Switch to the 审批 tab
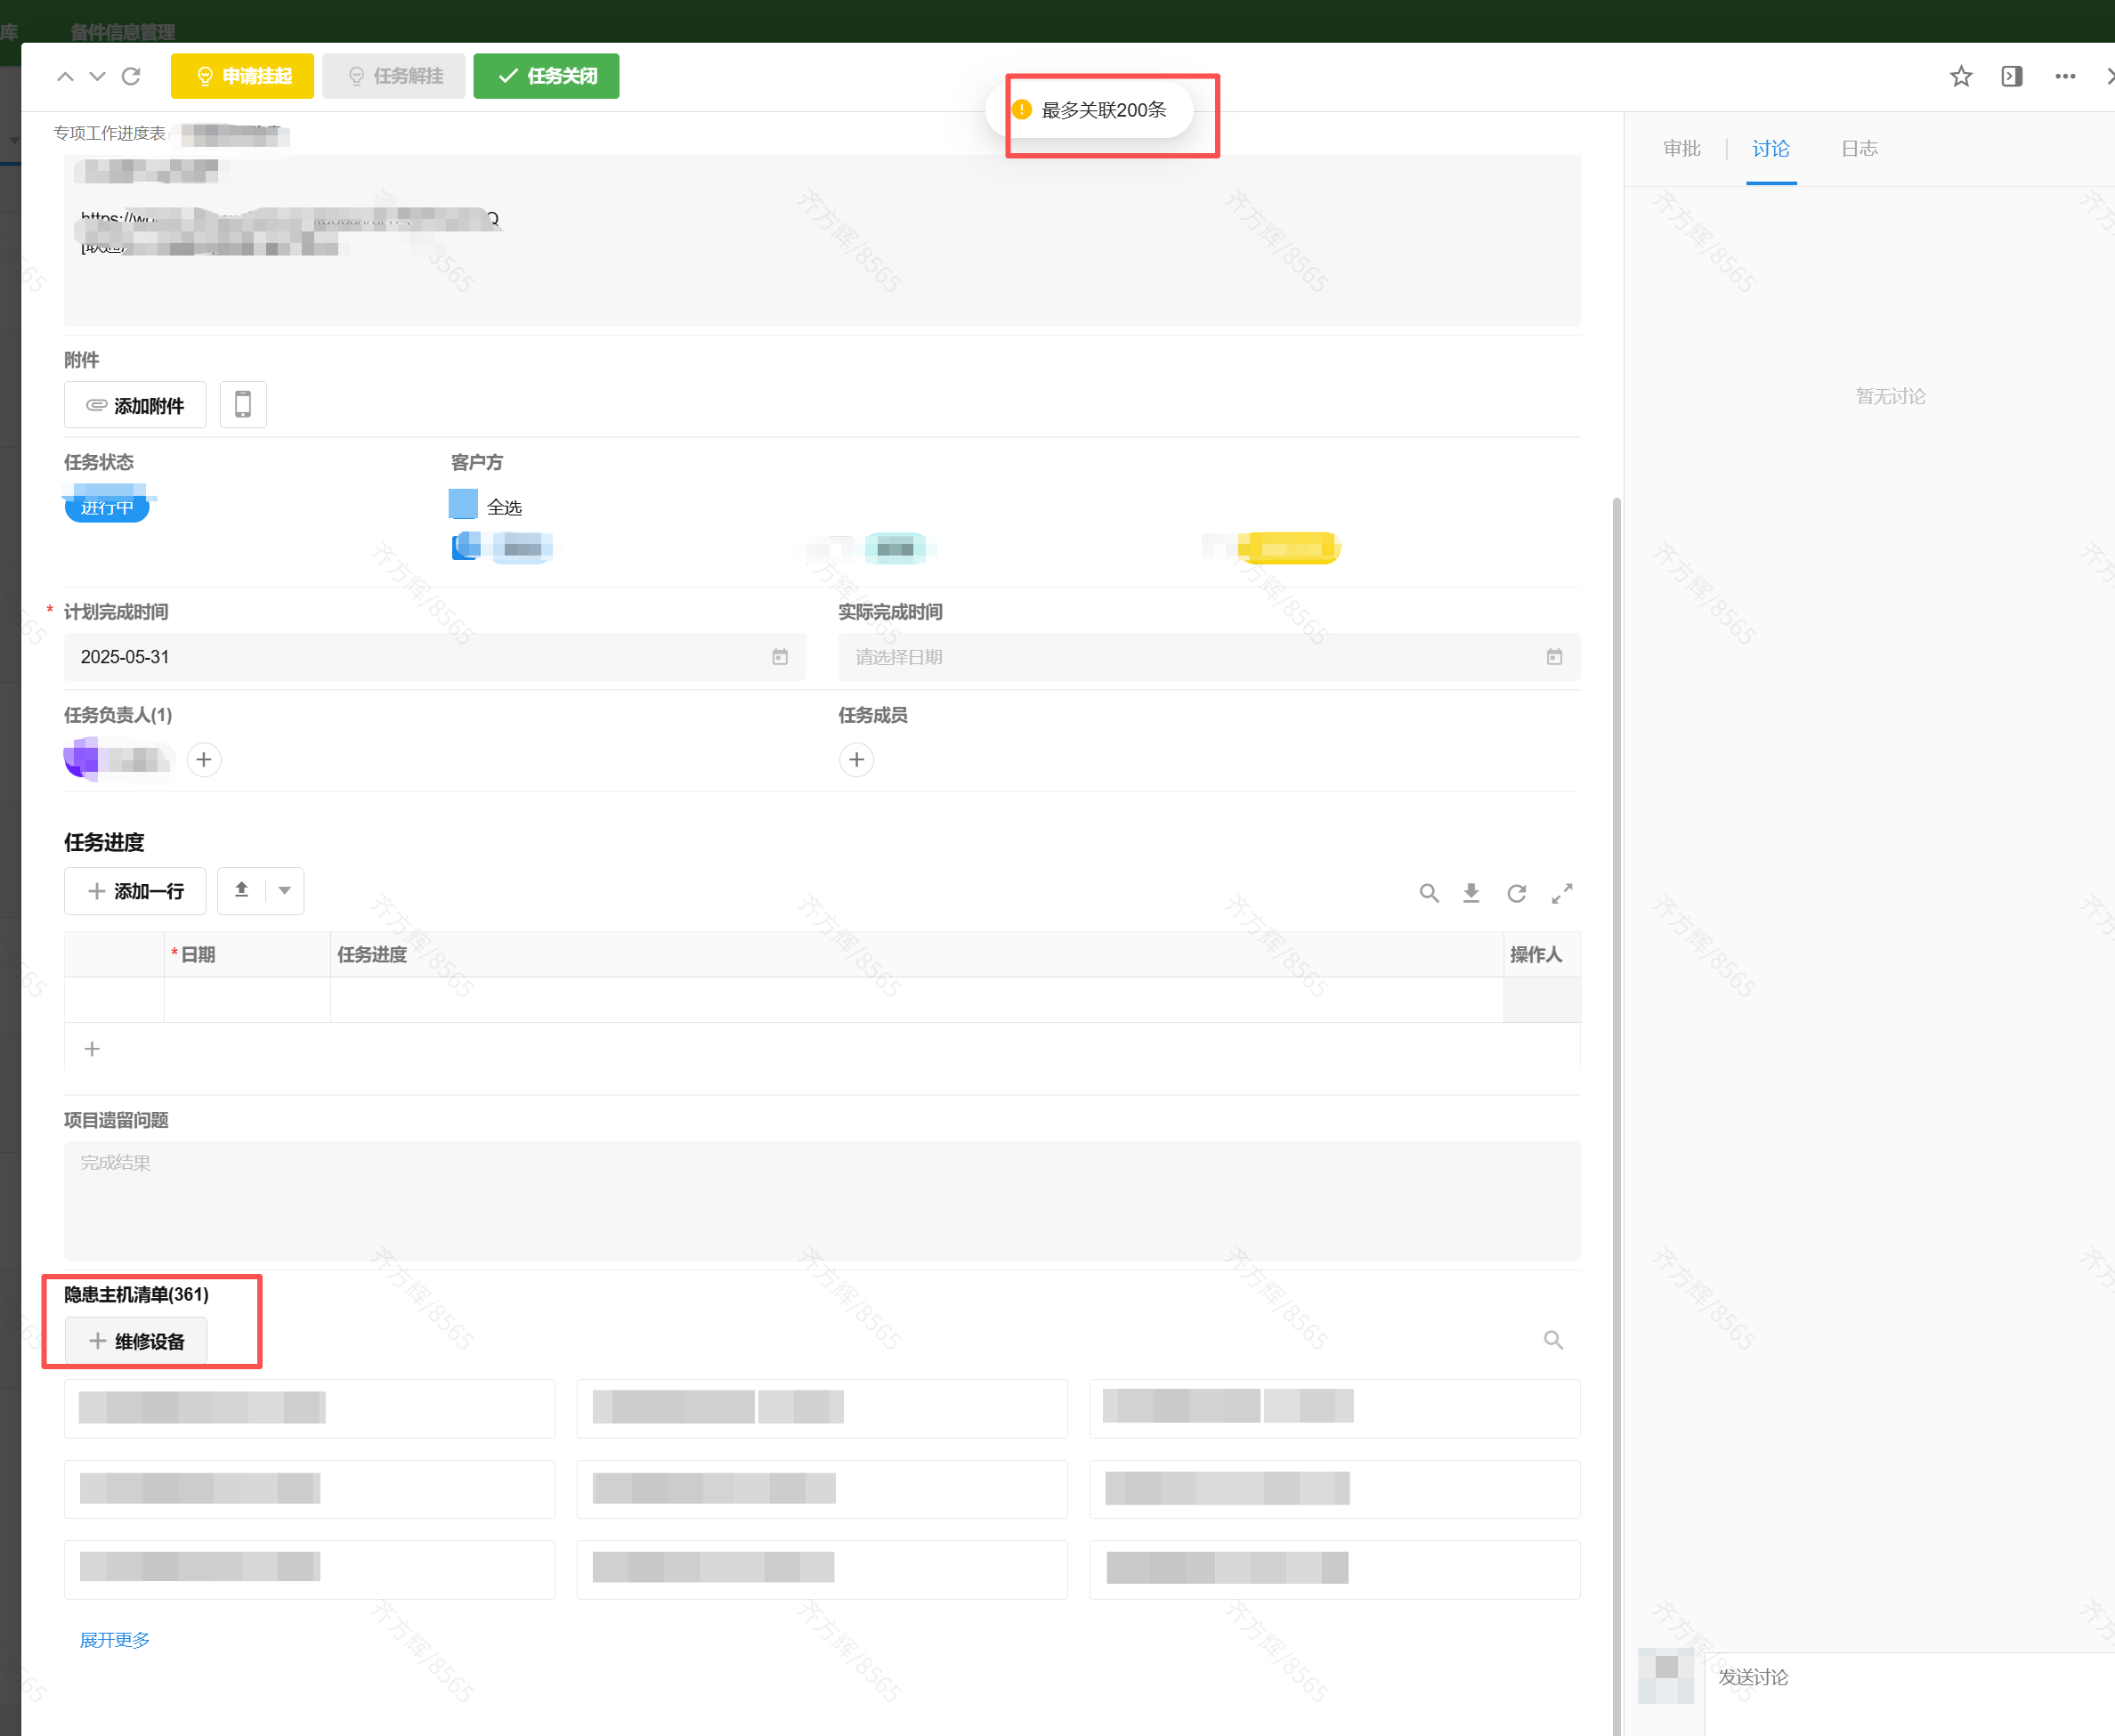 (1681, 149)
